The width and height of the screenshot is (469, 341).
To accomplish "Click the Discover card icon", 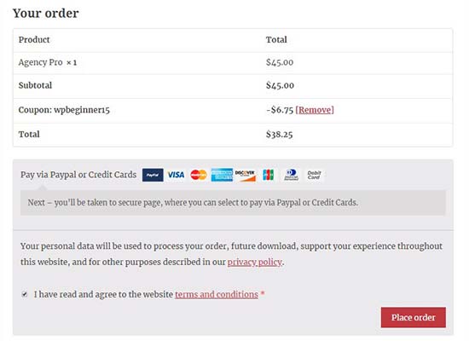I will pyautogui.click(x=246, y=176).
